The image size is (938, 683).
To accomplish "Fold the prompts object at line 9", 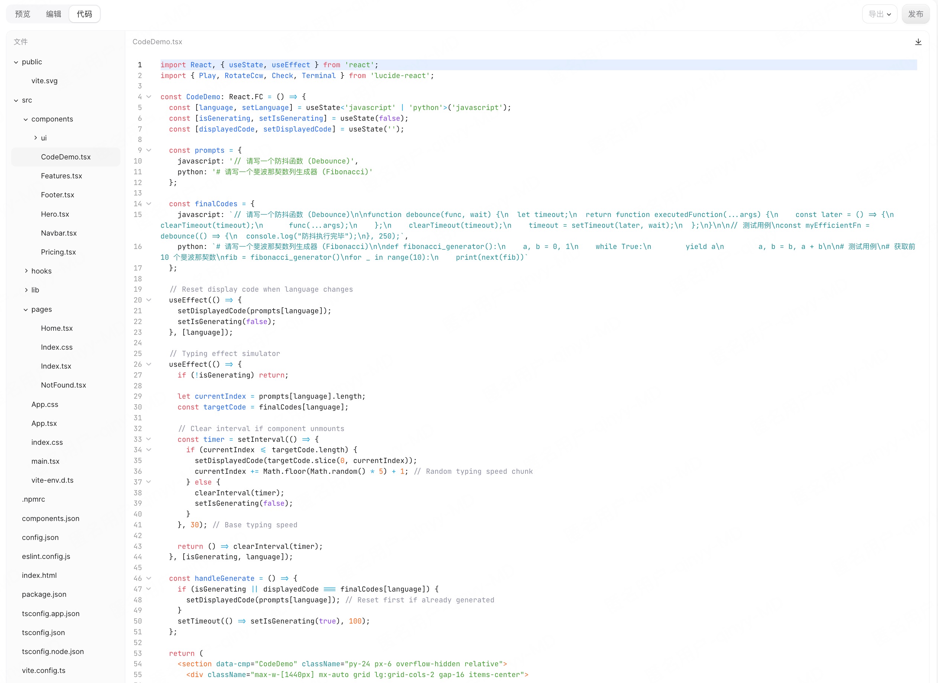I will pyautogui.click(x=149, y=150).
